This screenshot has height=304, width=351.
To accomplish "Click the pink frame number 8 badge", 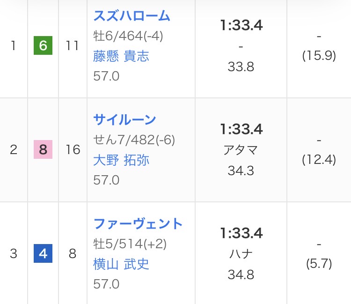I will [x=43, y=150].
